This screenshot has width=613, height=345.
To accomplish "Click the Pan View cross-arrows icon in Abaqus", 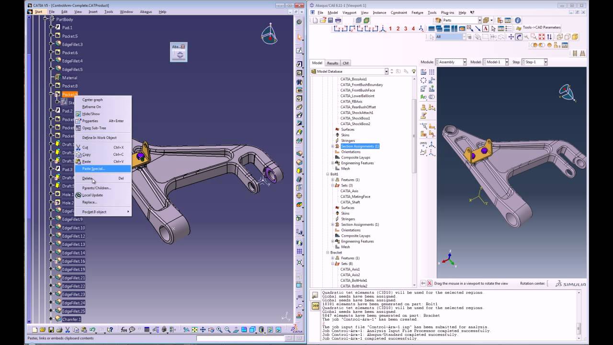I will [511, 36].
